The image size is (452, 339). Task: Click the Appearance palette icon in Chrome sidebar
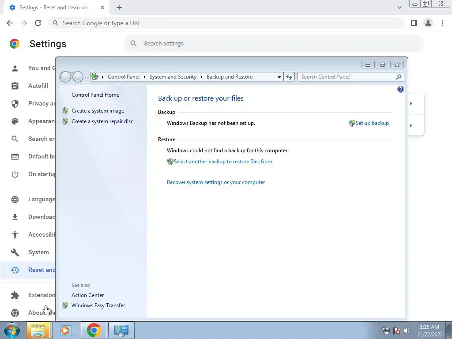[x=15, y=121]
